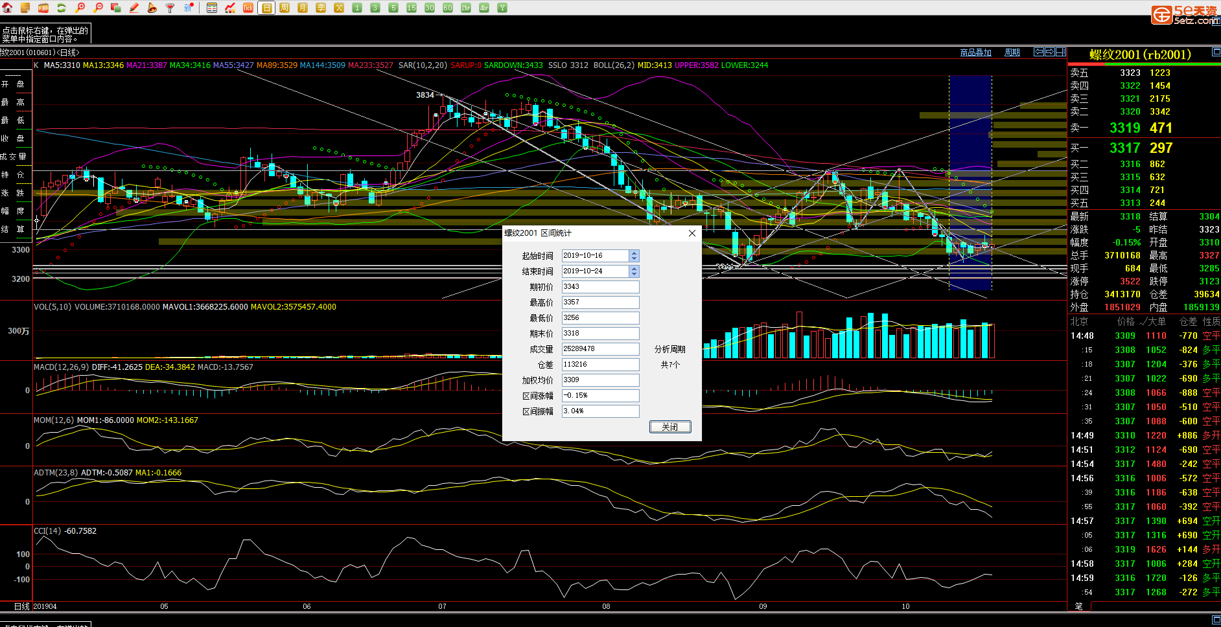Click the 开盘 label in sidebar
Viewport: 1221px width, 627px height.
[13, 84]
